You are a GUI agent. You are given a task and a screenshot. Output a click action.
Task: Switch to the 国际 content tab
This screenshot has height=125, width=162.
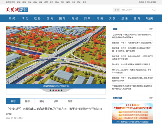(x=27, y=101)
